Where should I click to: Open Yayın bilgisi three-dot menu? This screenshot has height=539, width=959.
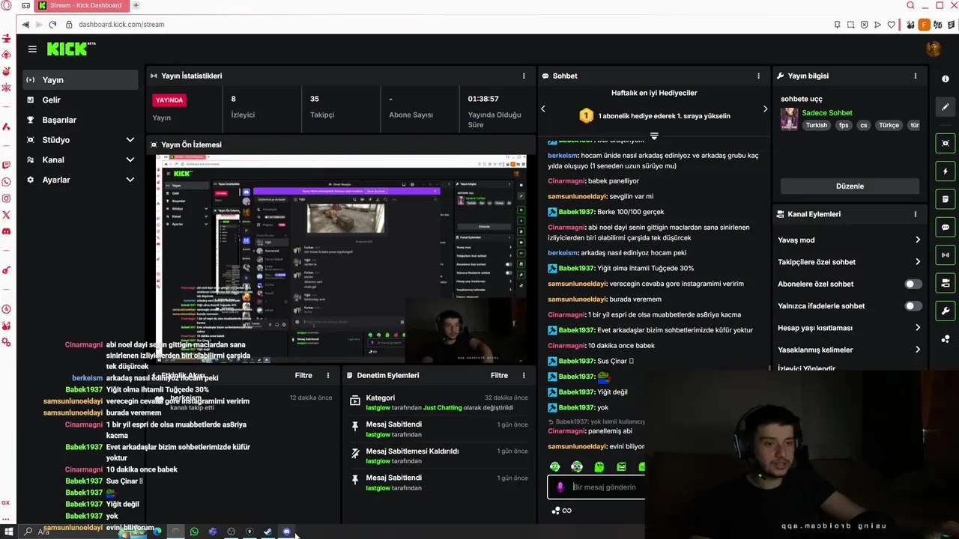(x=915, y=76)
